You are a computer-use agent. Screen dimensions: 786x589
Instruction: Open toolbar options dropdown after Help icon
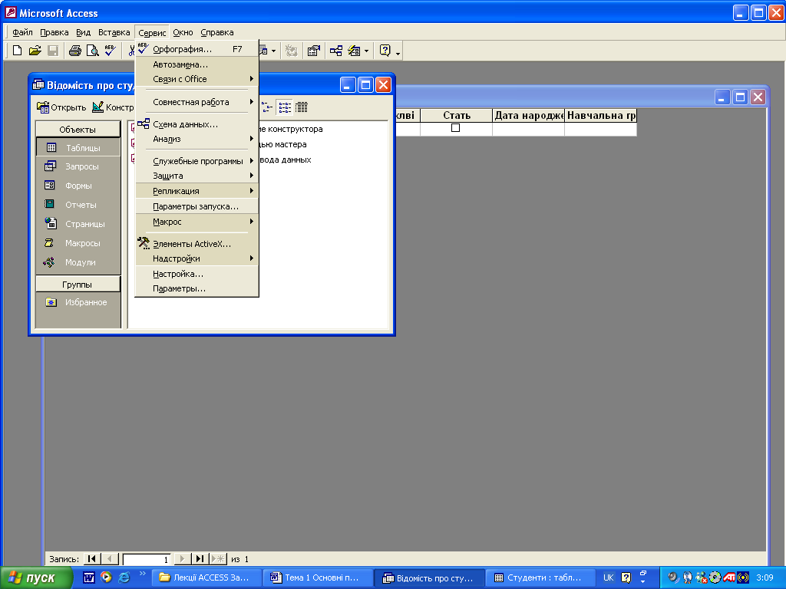398,51
